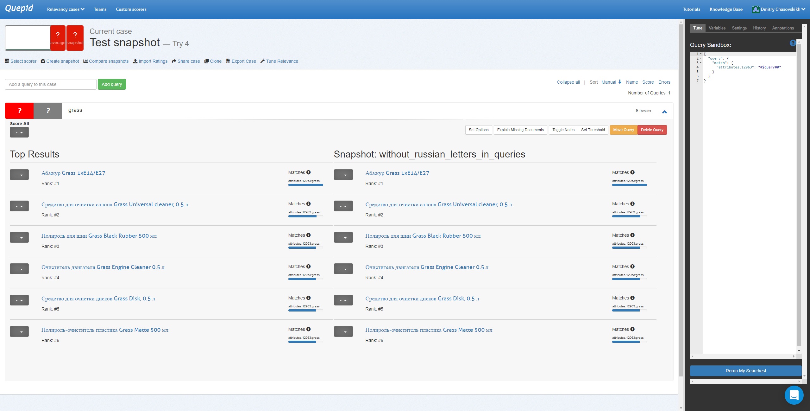Open Tune Relevance wrench icon

(x=263, y=61)
